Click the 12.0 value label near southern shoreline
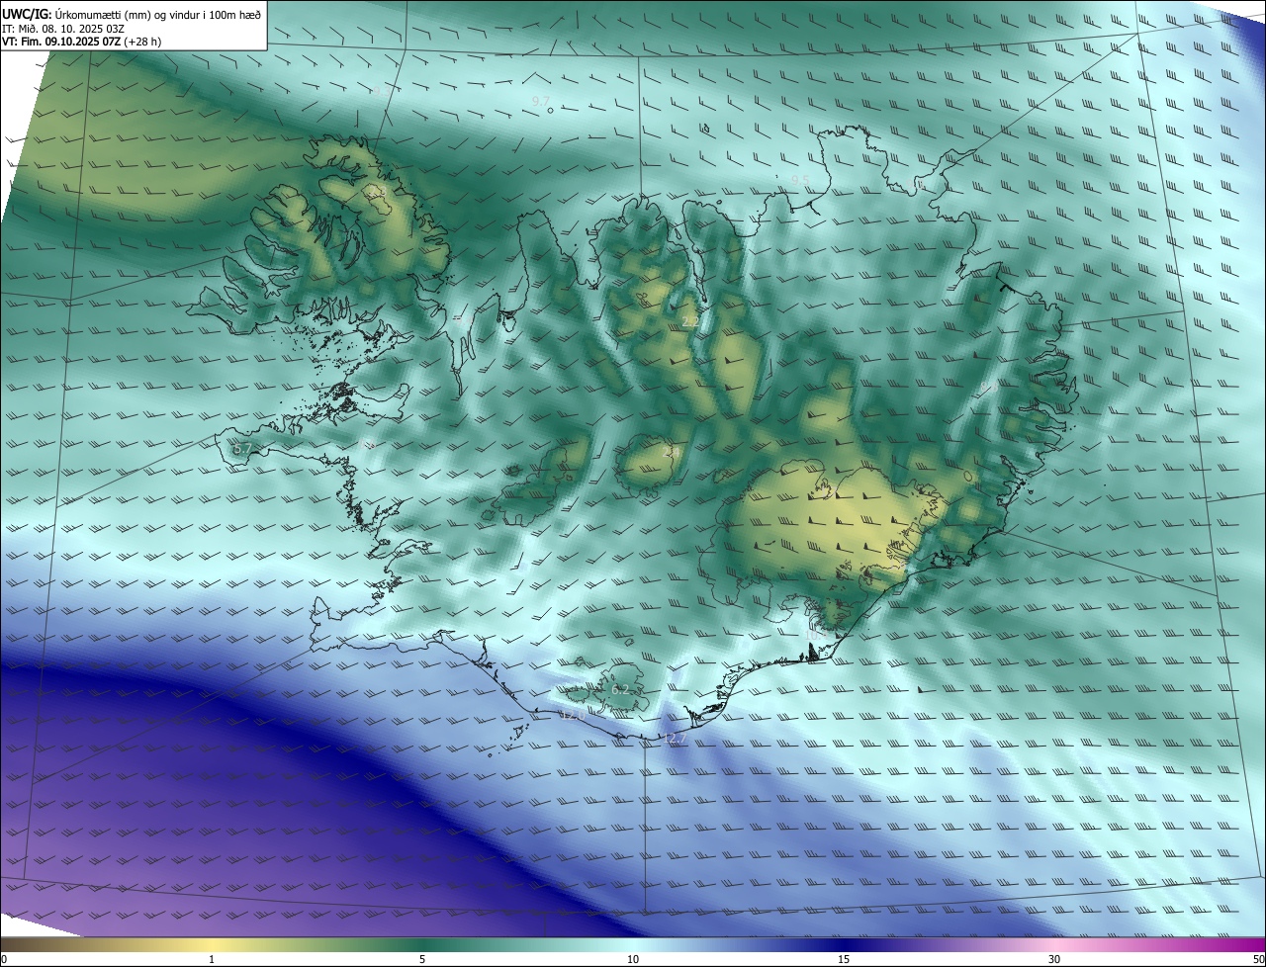Screen dimensions: 1266x967 [x=573, y=715]
